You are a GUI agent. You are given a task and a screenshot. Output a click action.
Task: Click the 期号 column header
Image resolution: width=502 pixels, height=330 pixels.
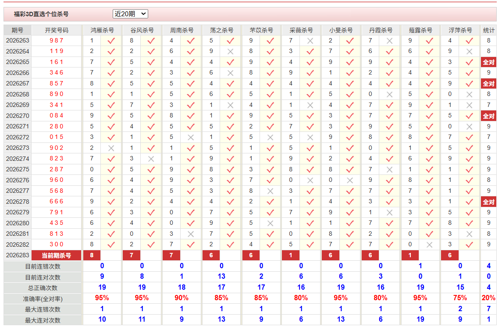pyautogui.click(x=18, y=30)
